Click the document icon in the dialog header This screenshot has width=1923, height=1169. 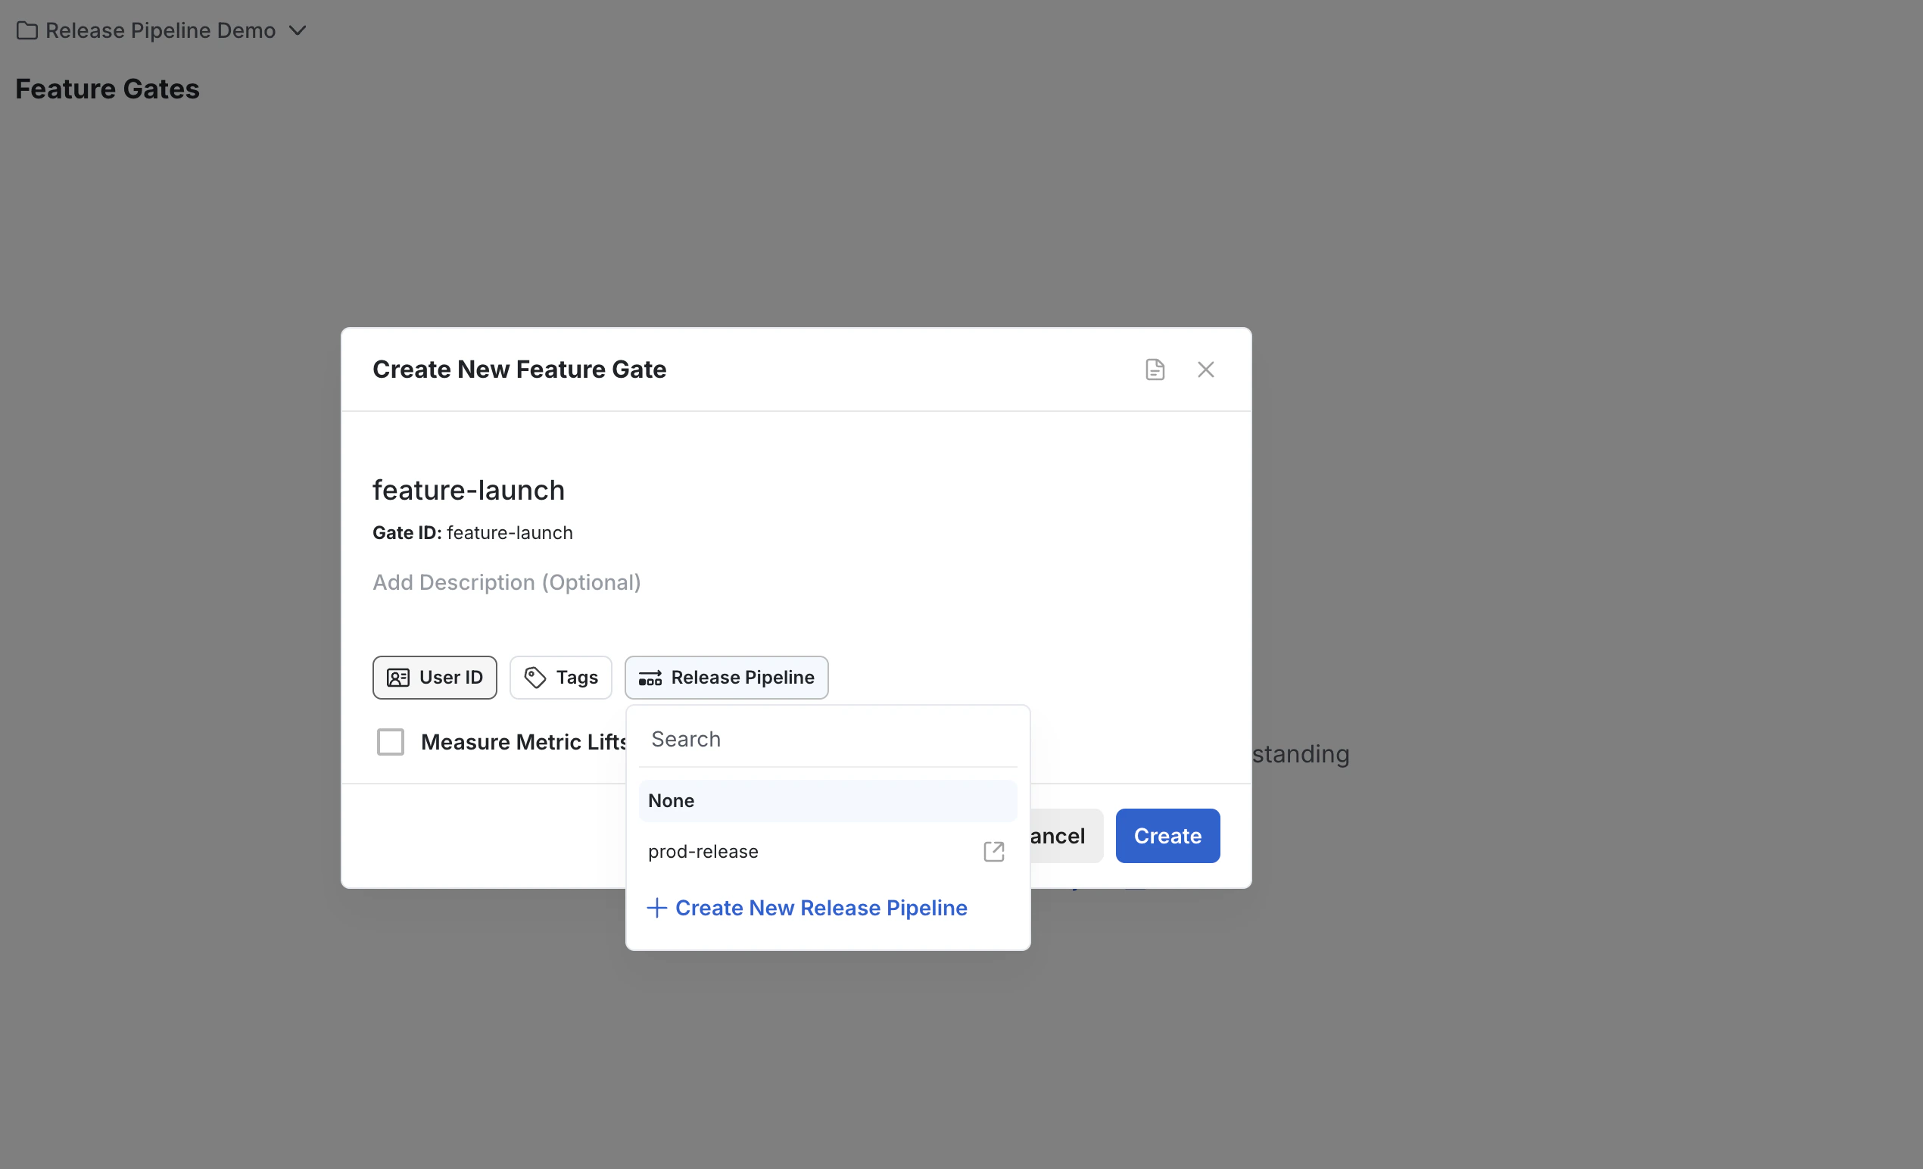tap(1155, 369)
